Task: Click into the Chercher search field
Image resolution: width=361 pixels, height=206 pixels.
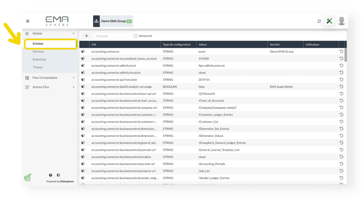Action: click(112, 36)
